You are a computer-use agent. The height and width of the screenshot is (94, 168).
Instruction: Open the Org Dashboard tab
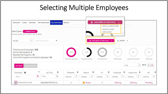(x=56, y=23)
